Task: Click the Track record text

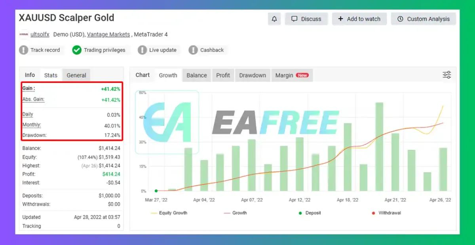Action: 45,50
